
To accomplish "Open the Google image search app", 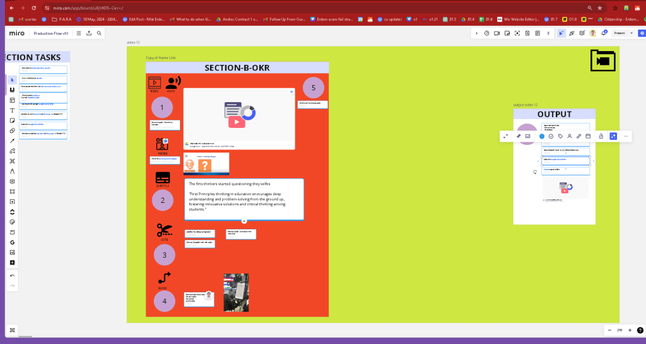I will point(13,243).
